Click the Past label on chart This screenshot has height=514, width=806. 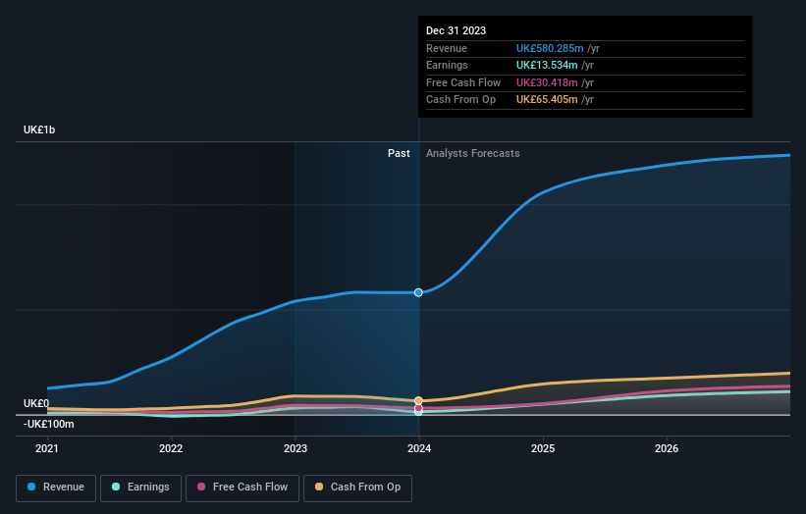click(399, 154)
